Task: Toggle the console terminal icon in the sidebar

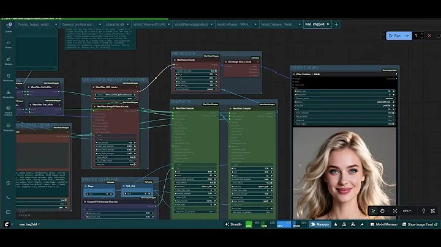Action: [x=9, y=197]
